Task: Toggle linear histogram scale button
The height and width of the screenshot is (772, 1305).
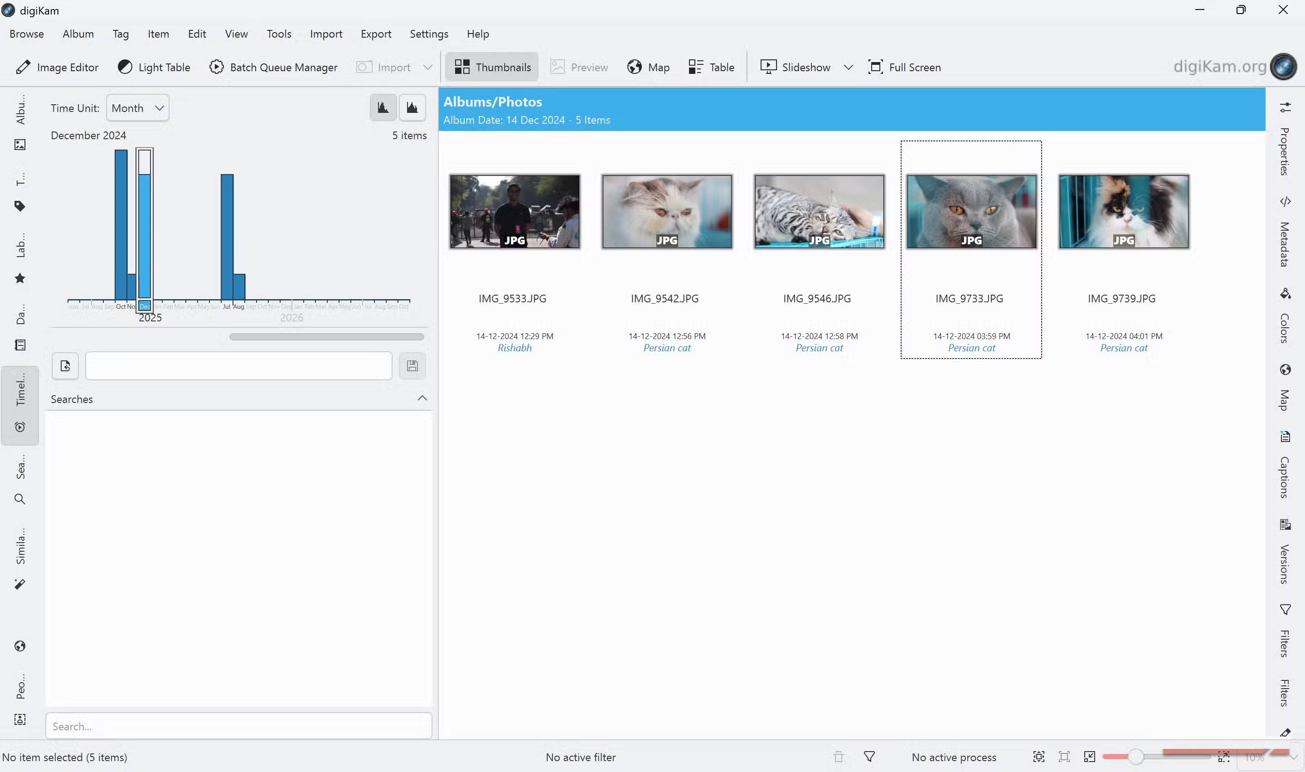Action: point(383,108)
